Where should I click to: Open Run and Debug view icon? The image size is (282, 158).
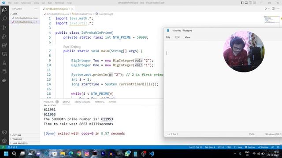4,36
